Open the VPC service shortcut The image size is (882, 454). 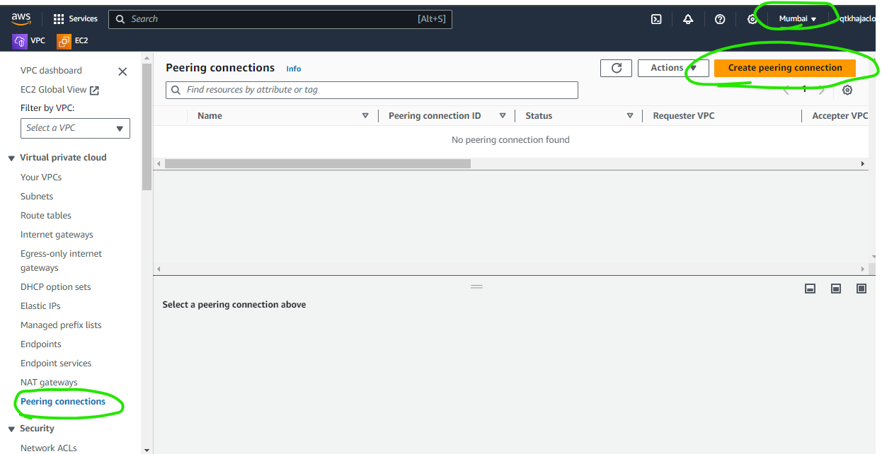(29, 41)
